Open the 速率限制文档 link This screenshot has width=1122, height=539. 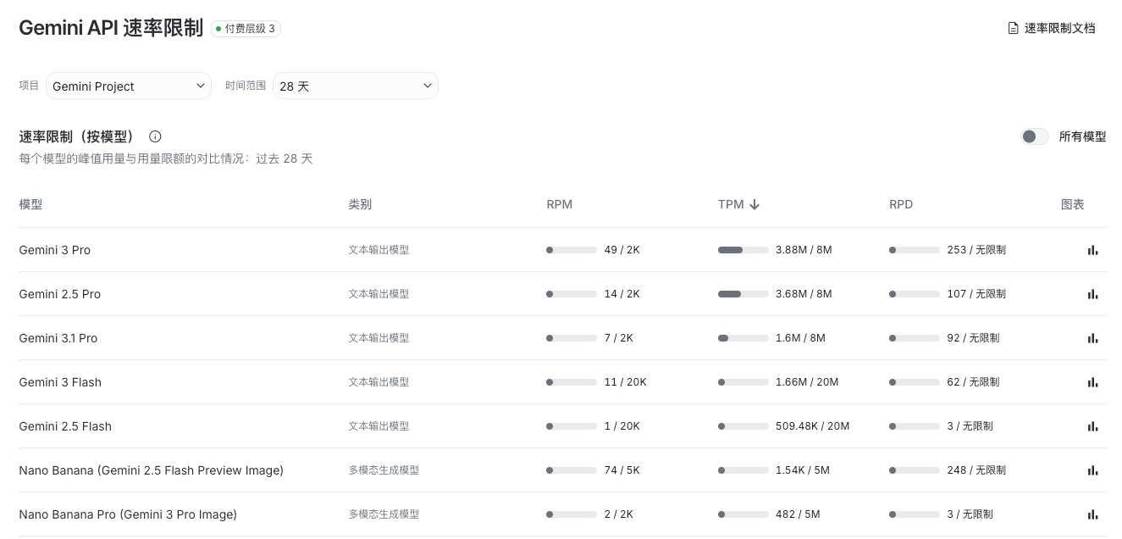coord(1052,28)
